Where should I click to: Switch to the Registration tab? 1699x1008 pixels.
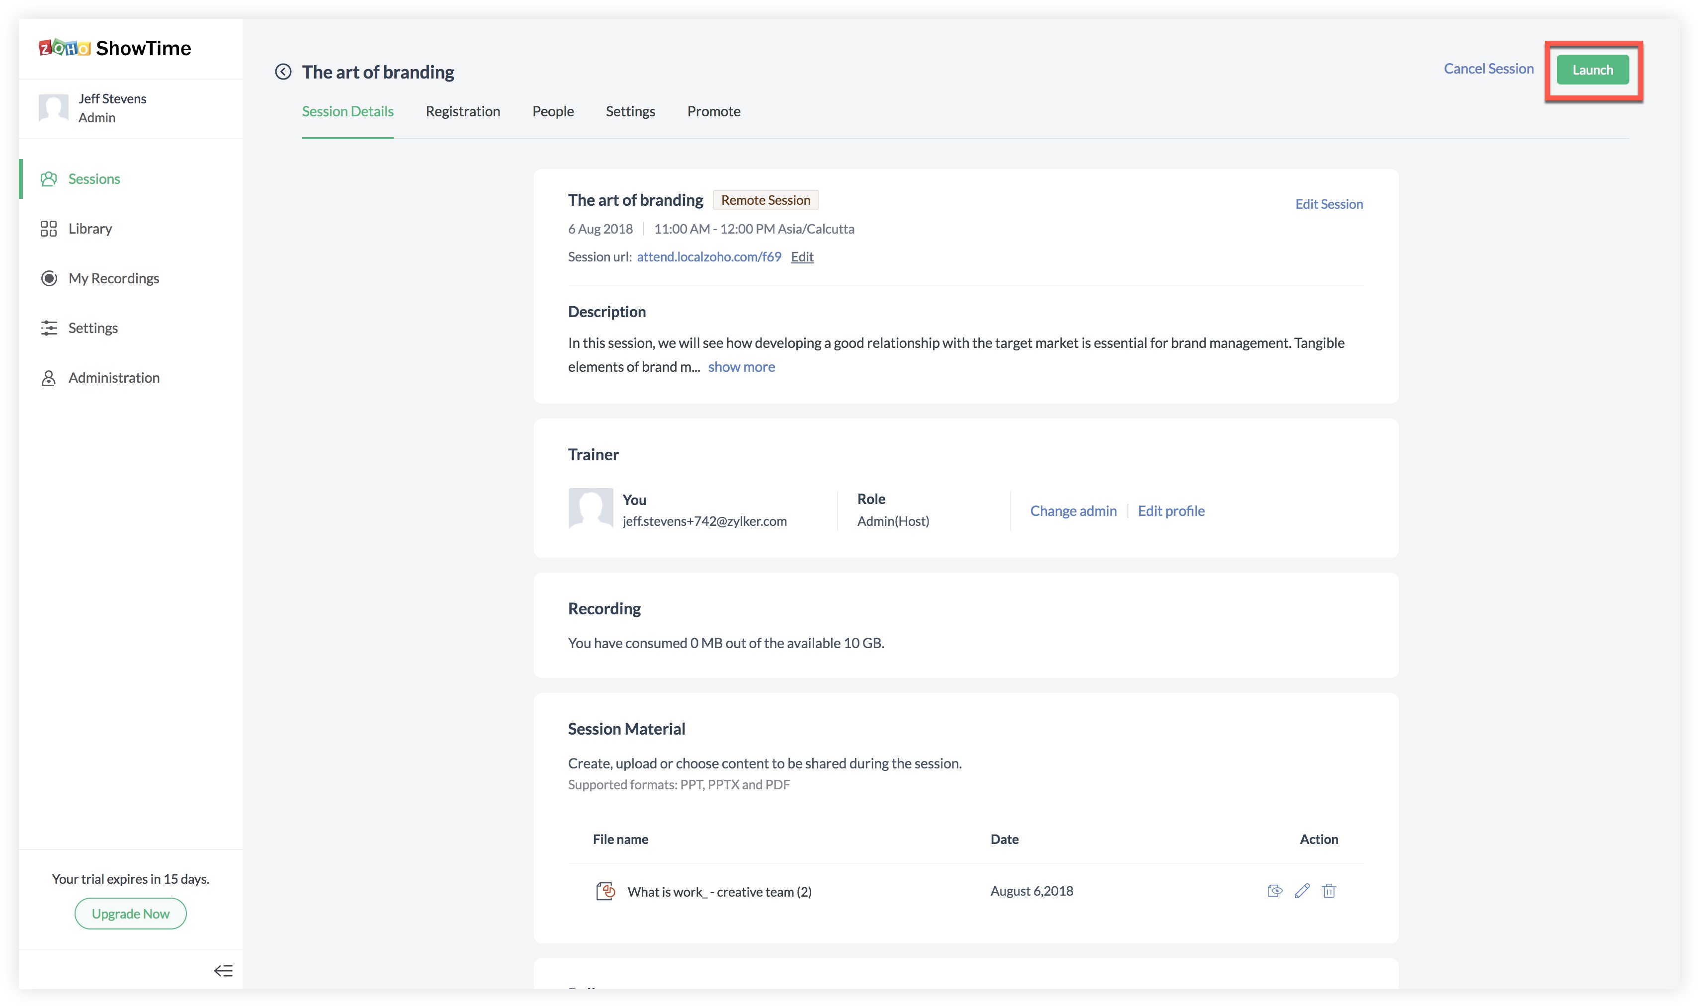(x=463, y=111)
